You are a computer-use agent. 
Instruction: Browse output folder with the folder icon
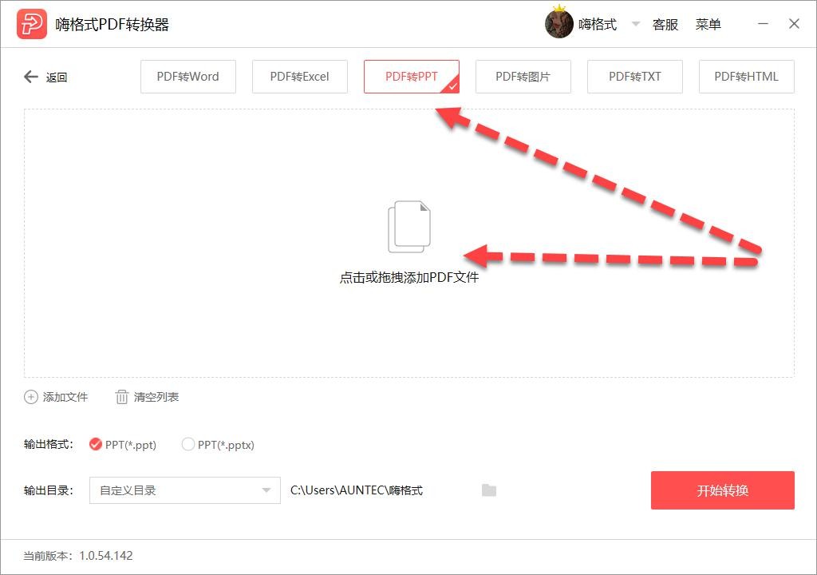tap(489, 490)
